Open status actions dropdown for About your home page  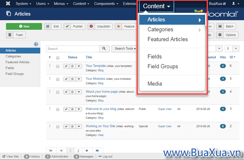pos(79,92)
